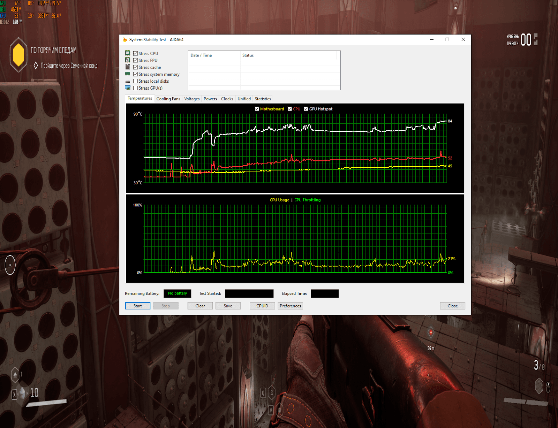Select the Unified tab

tap(244, 99)
